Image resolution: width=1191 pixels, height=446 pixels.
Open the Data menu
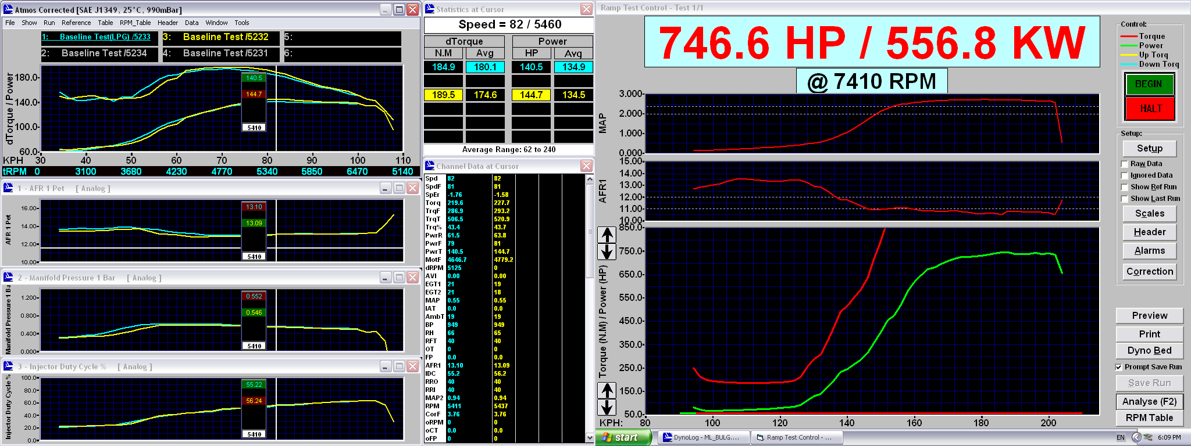[192, 23]
